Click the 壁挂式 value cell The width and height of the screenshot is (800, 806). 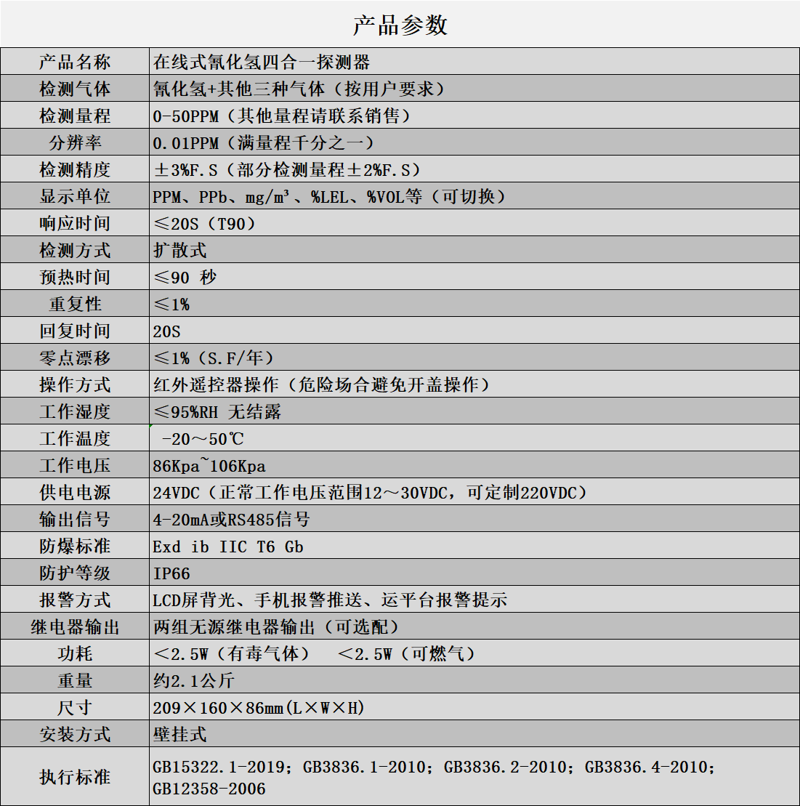pos(474,733)
